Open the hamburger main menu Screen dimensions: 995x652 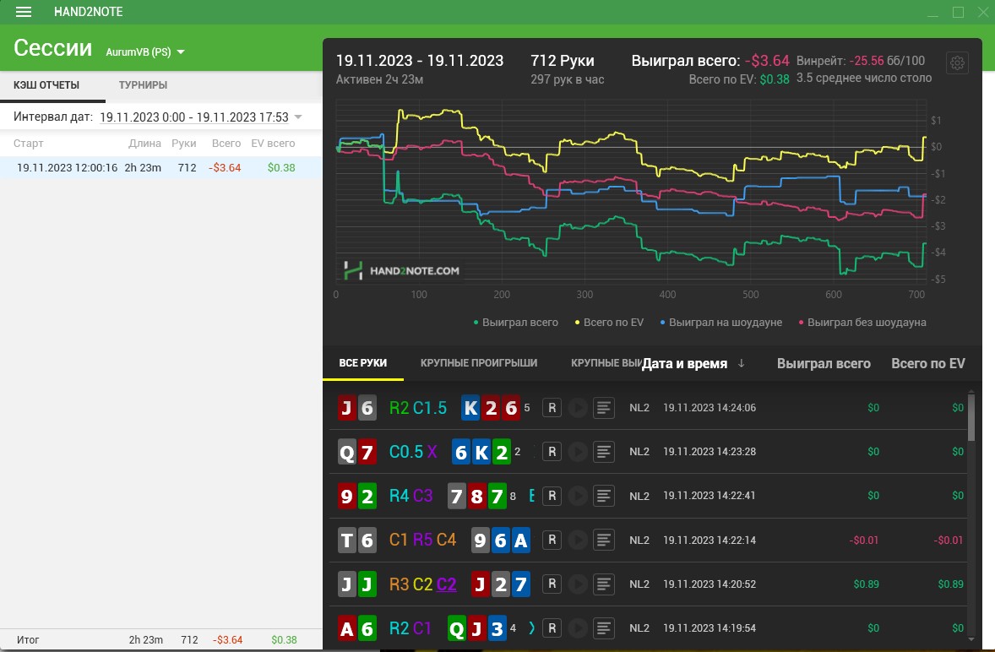click(24, 12)
